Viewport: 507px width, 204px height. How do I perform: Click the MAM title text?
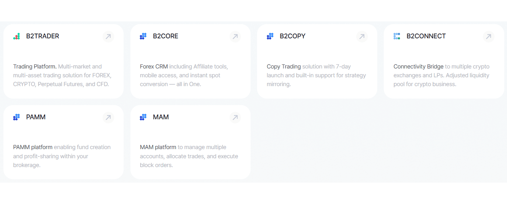(x=160, y=117)
